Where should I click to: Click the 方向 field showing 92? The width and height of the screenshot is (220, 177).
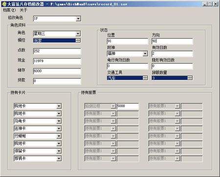pyautogui.click(x=172, y=41)
